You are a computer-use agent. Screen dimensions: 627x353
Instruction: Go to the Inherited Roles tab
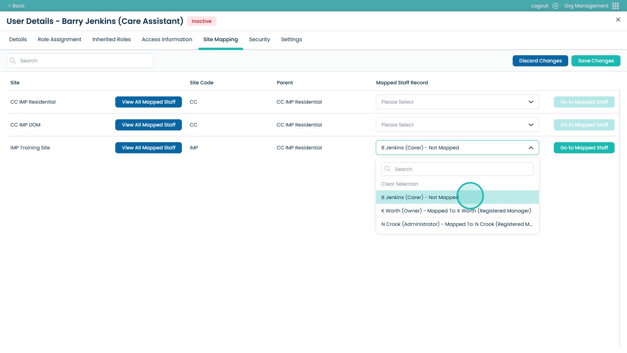pos(111,40)
